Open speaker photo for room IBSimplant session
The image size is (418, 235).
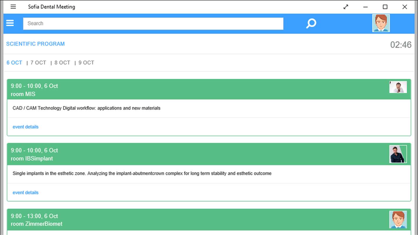pos(398,154)
